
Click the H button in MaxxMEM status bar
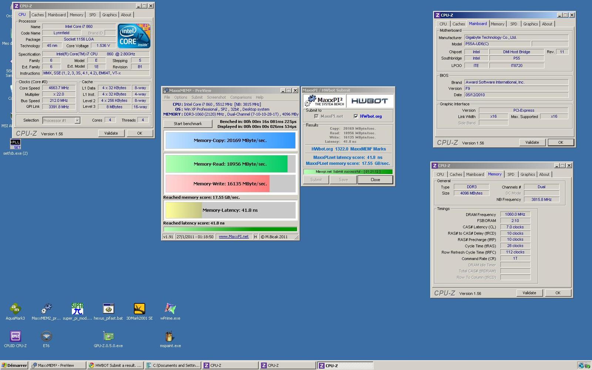coord(255,237)
